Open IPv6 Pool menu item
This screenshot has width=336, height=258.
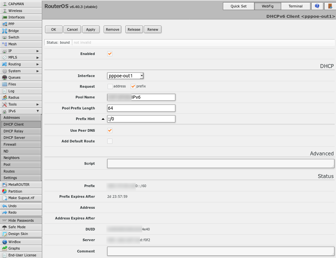point(21,164)
